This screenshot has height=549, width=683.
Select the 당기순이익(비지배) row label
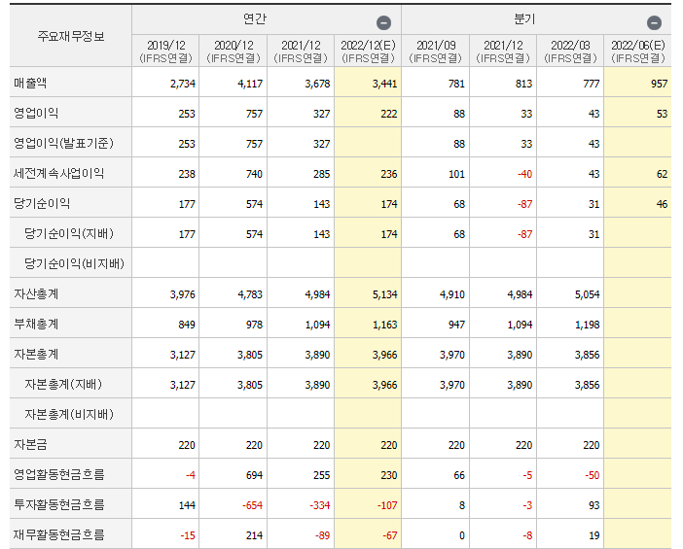75,263
